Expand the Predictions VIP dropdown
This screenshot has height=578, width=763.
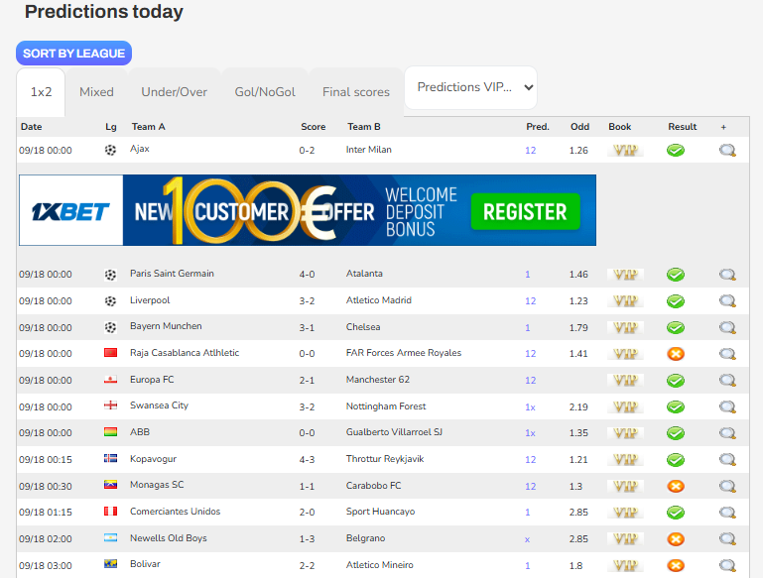470,87
